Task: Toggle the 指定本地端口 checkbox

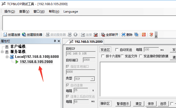Action: tap(68, 67)
